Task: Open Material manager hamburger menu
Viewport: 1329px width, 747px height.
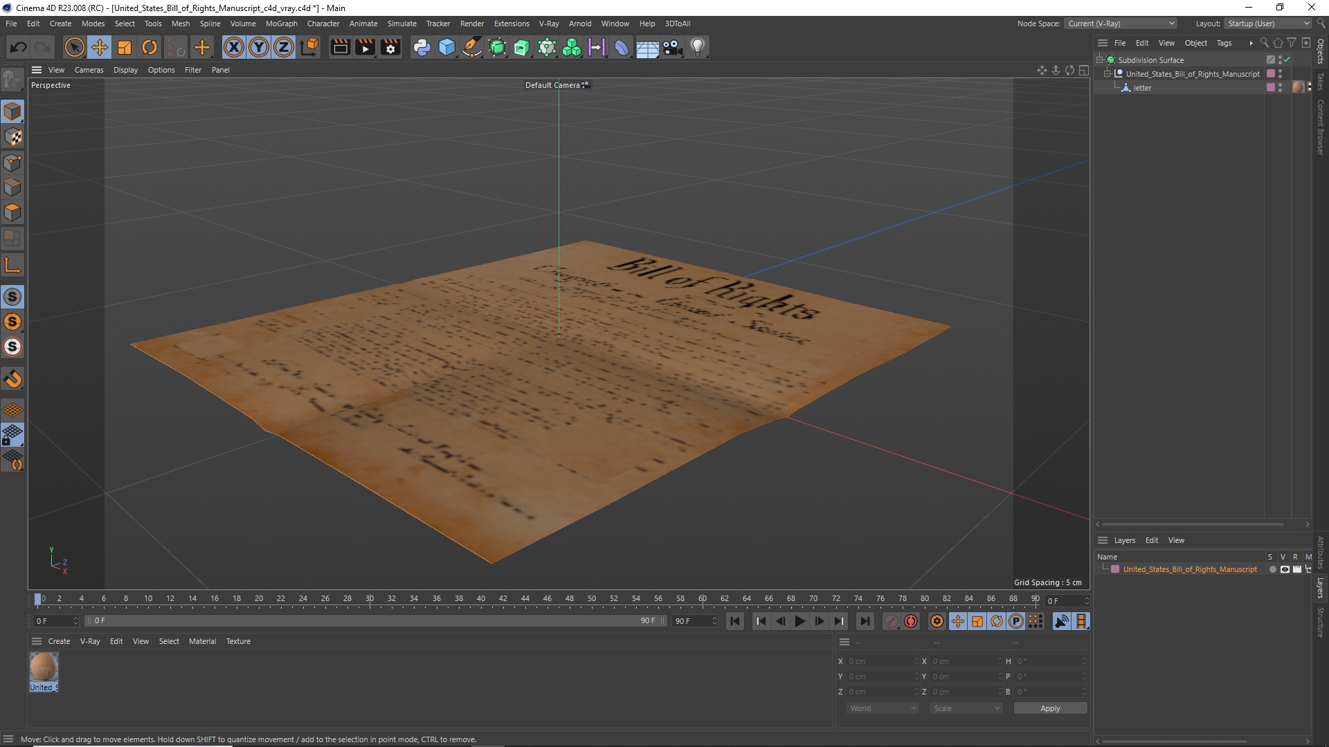Action: [x=37, y=641]
